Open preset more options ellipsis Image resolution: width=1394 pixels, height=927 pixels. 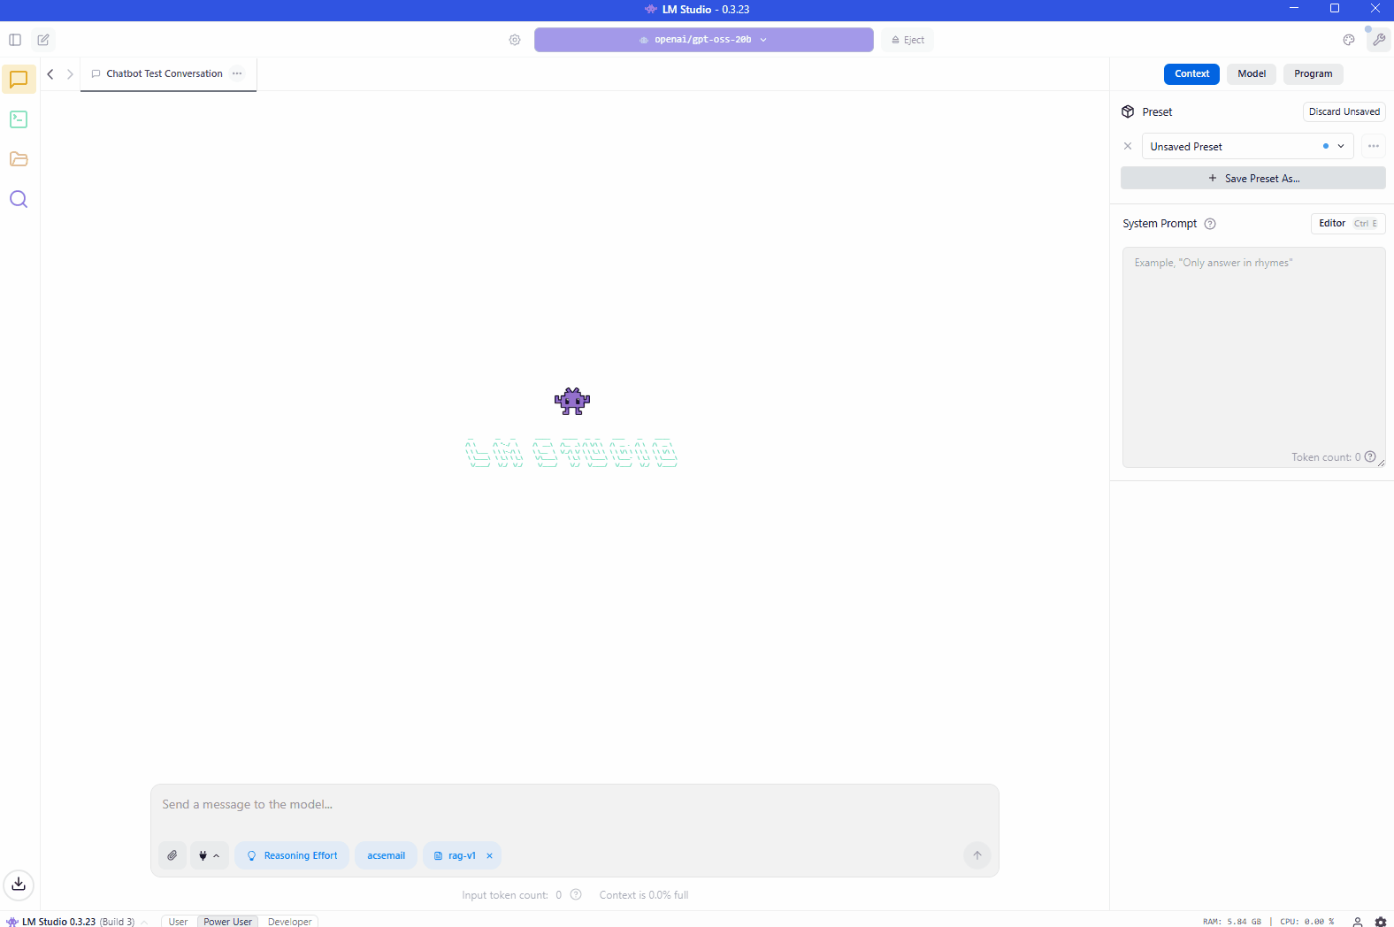tap(1374, 146)
